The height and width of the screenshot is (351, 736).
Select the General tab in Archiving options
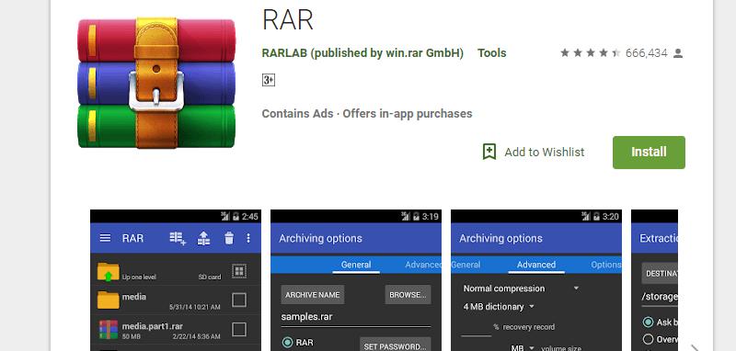tap(356, 265)
